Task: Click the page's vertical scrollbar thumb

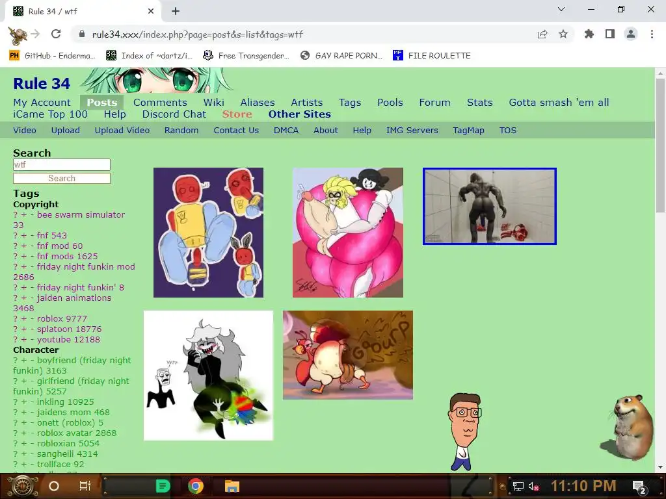Action: pos(660,146)
